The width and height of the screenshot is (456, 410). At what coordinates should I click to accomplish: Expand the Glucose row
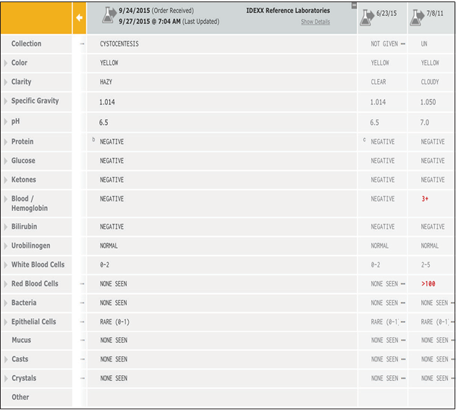click(x=6, y=161)
